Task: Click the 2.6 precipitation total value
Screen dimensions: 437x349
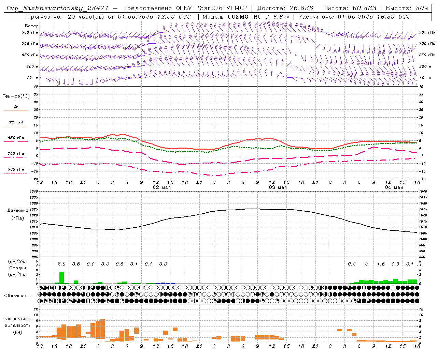Action: click(x=61, y=264)
